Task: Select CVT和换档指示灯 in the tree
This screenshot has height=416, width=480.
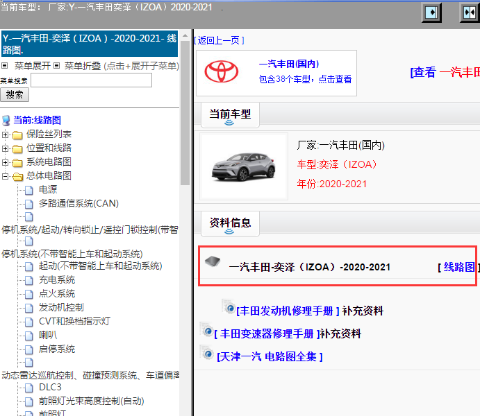Action: coord(74,322)
